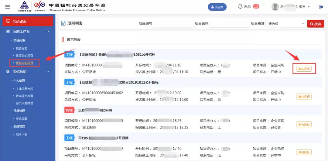
Task: Click the 消息 label in the header
Action: click(247, 6)
